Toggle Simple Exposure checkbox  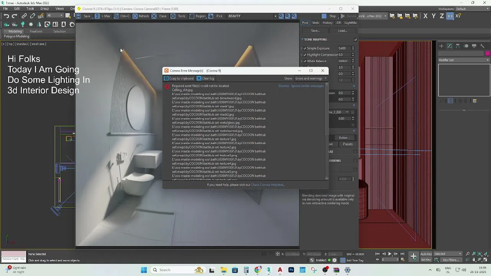pos(305,48)
